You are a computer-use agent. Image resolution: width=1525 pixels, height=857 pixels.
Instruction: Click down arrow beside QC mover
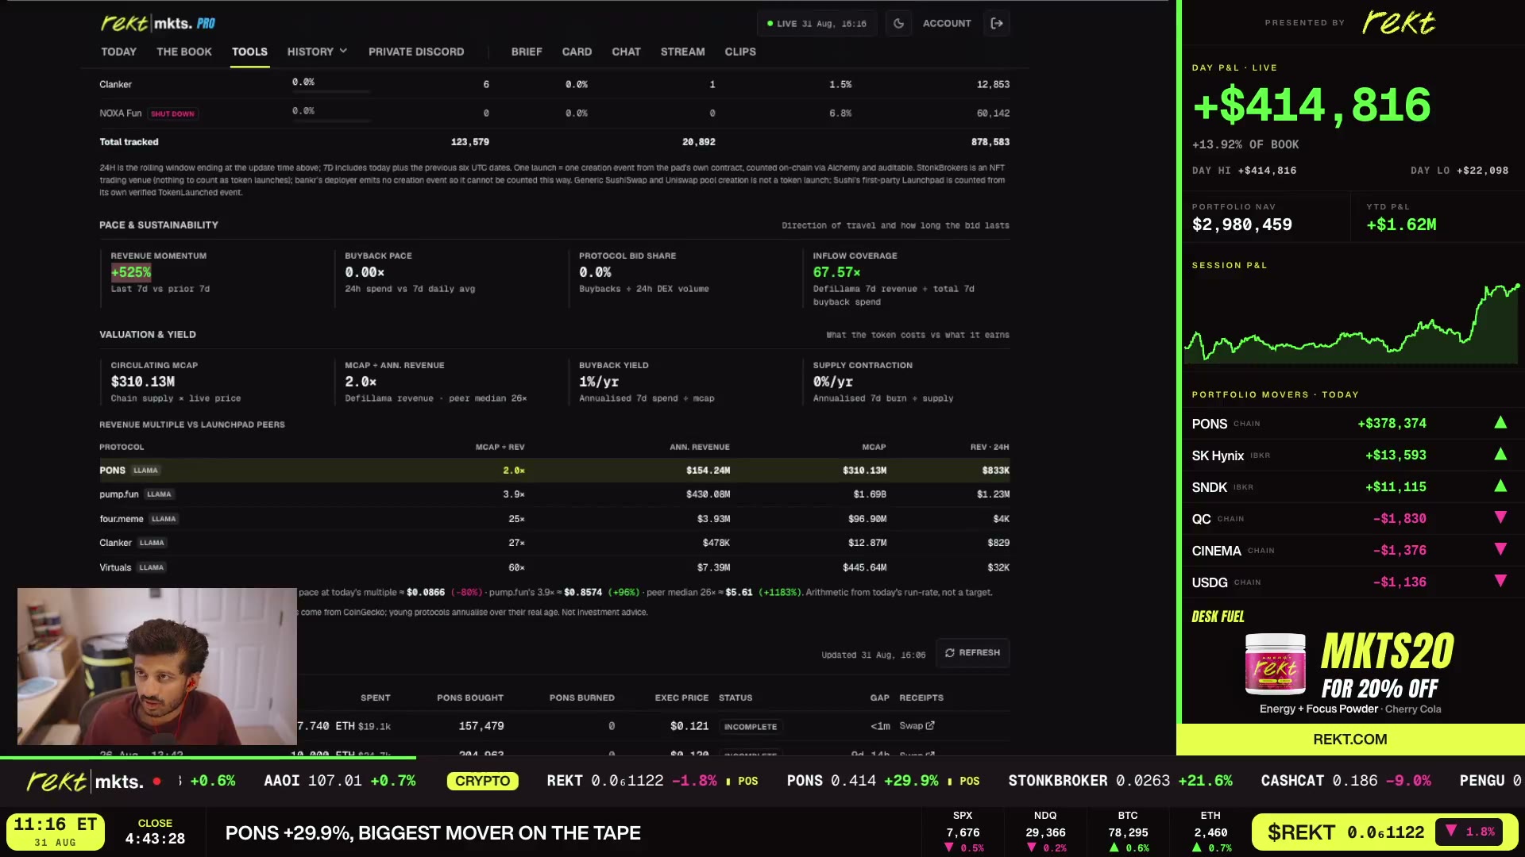pos(1500,518)
